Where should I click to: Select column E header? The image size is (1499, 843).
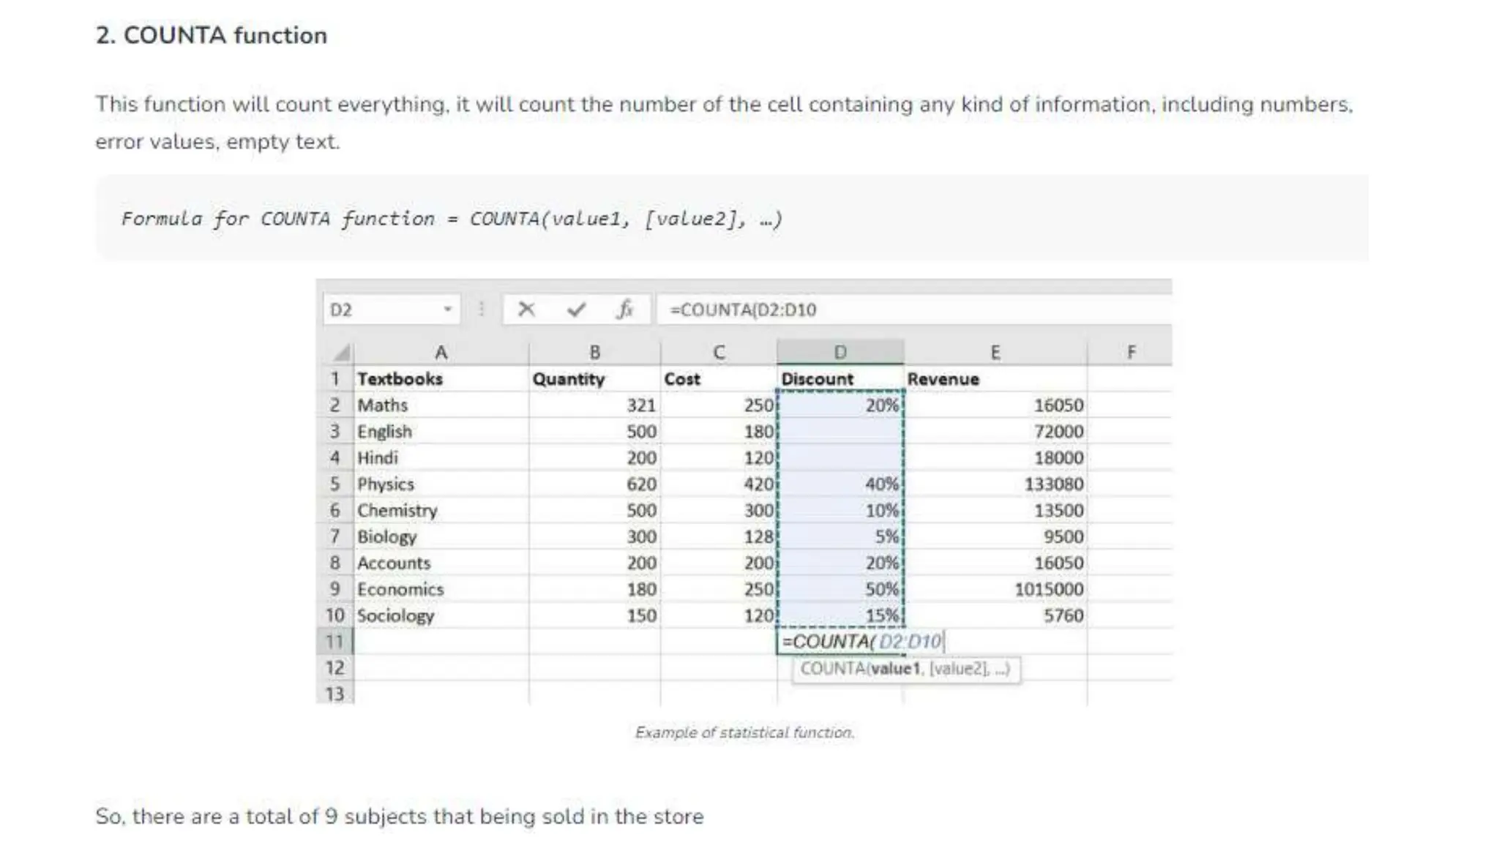(995, 352)
